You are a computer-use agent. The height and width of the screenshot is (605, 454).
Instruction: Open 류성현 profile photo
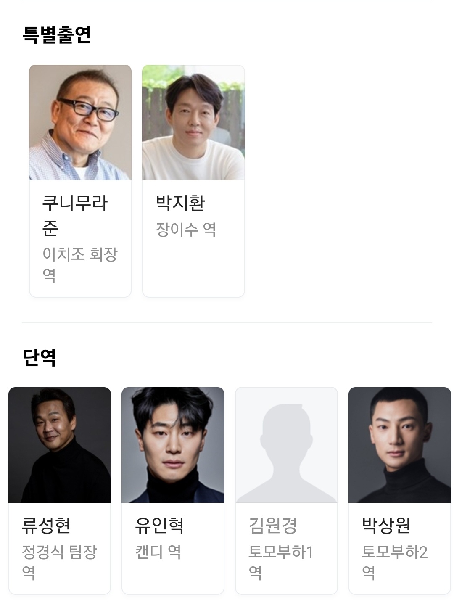point(60,445)
